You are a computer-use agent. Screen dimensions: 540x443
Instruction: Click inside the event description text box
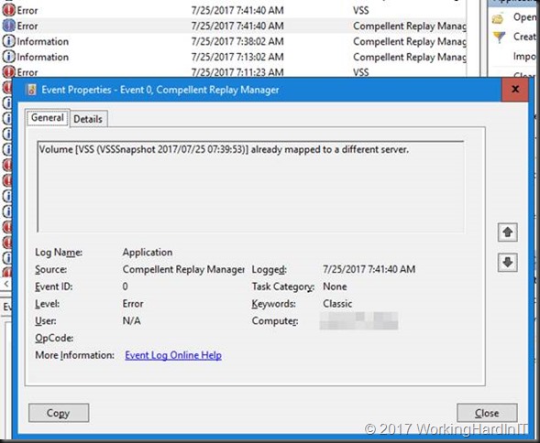[x=250, y=187]
